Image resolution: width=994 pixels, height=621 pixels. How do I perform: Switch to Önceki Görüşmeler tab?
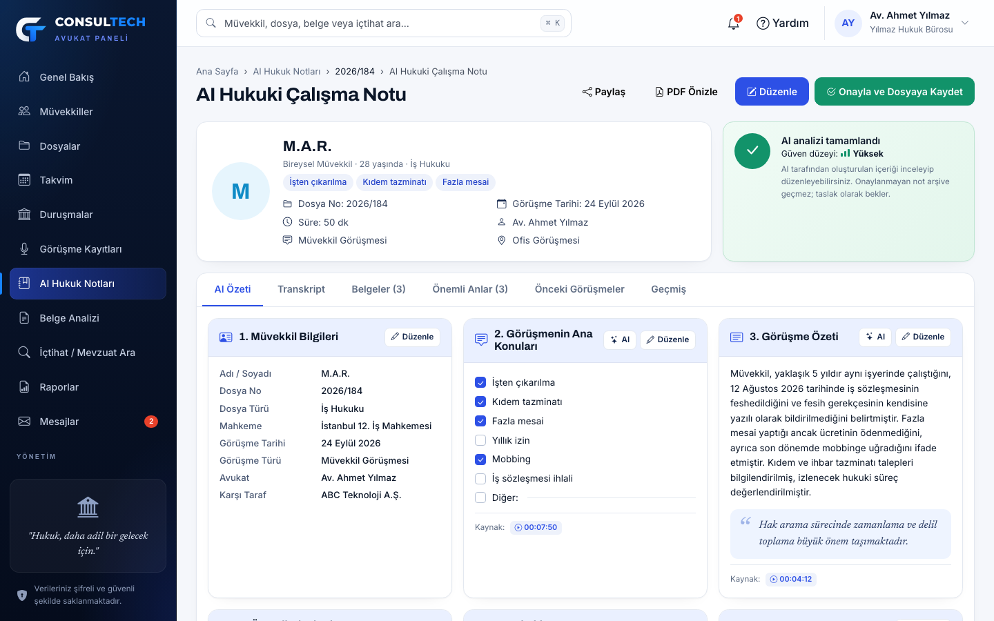point(580,289)
